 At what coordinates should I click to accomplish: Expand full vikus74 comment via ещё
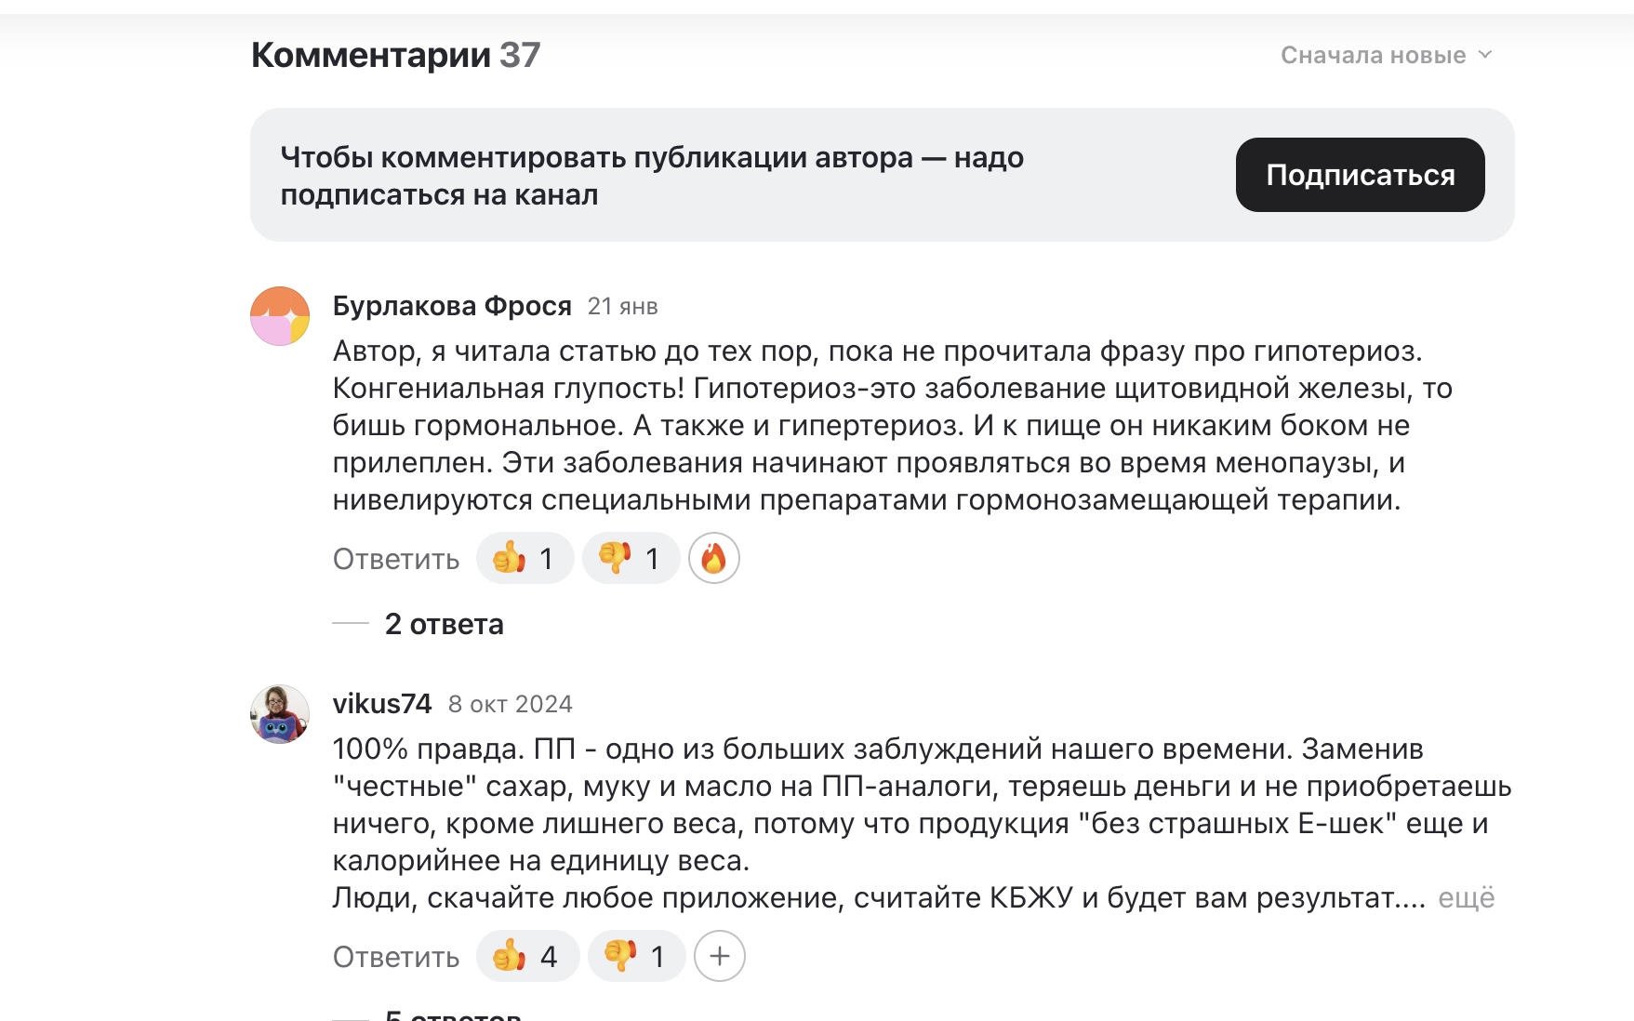[x=1466, y=898]
